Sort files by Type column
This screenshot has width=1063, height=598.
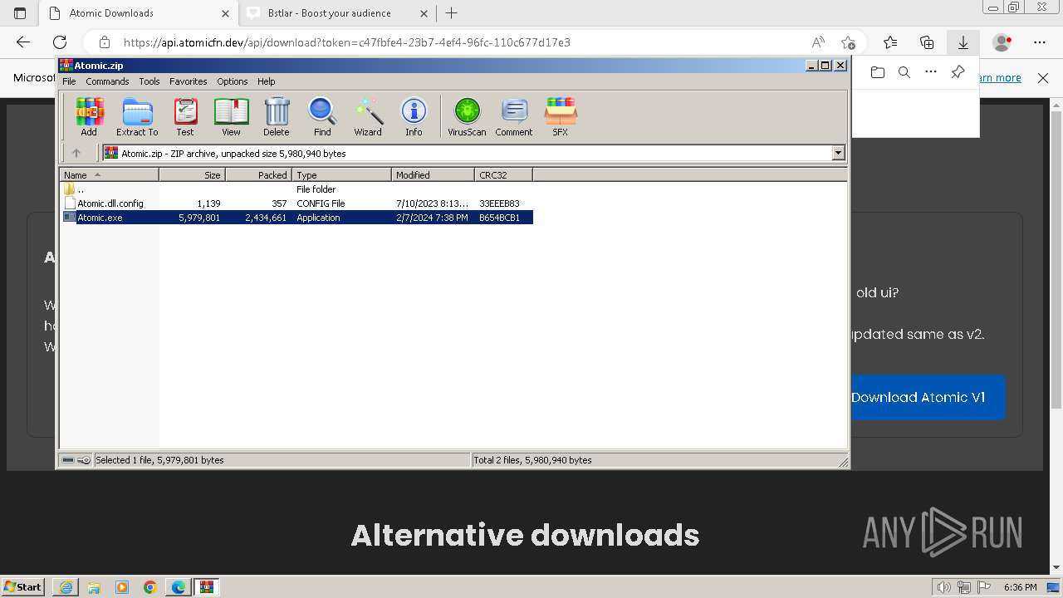click(341, 174)
